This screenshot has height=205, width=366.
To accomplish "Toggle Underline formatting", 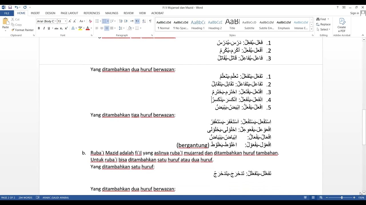I will pyautogui.click(x=49, y=28).
